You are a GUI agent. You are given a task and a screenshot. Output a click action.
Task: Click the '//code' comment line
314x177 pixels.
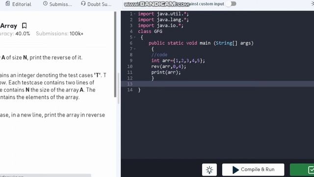(159, 55)
